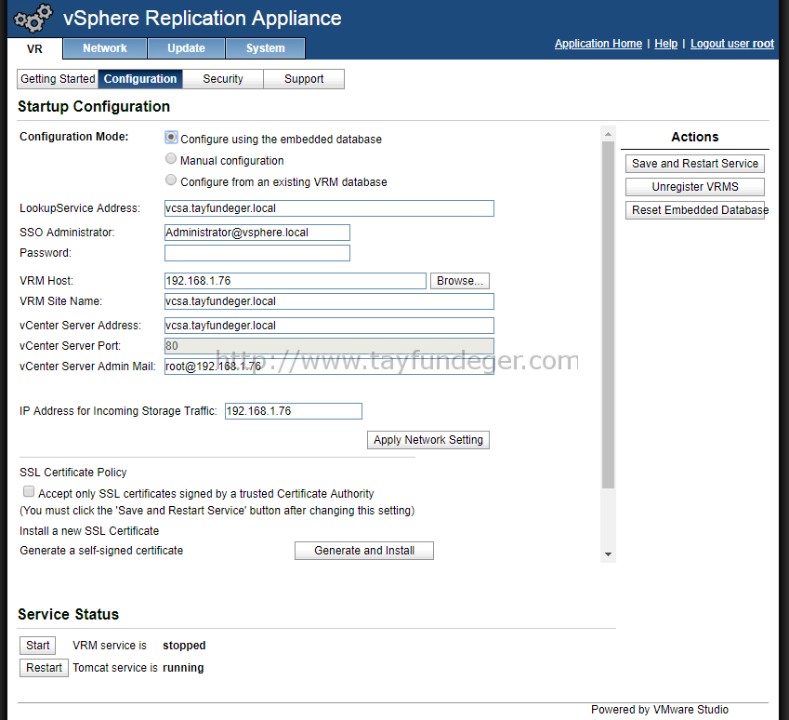Click the SSO Administrator input field
This screenshot has width=789, height=720.
pos(257,233)
